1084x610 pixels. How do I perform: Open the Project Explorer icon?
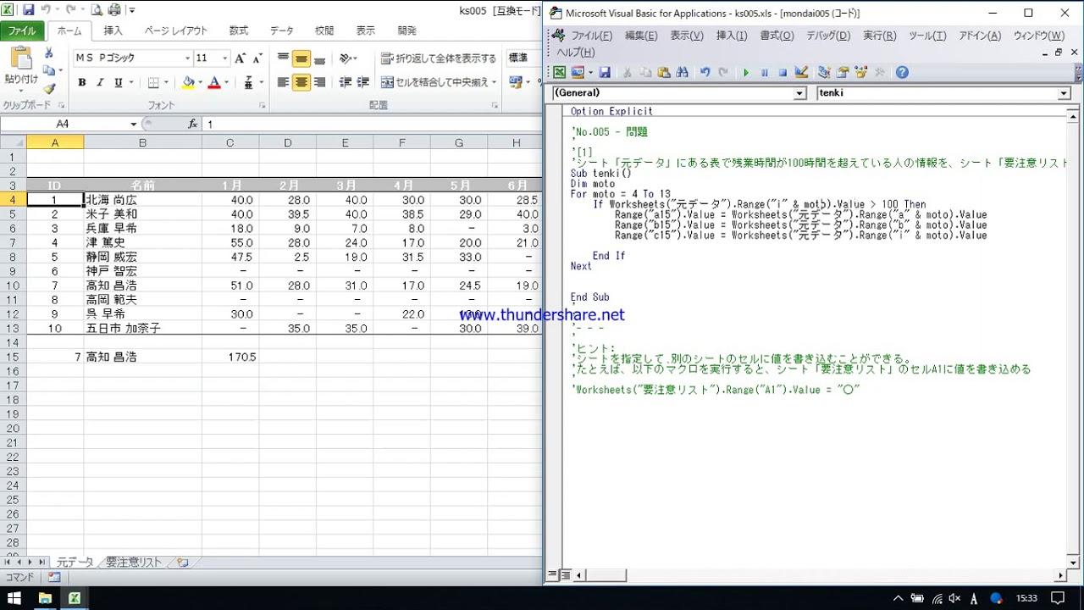click(824, 73)
